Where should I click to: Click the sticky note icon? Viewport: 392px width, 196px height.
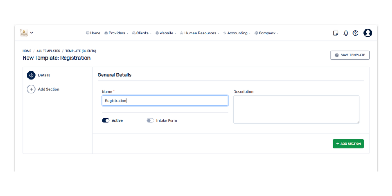coord(336,33)
